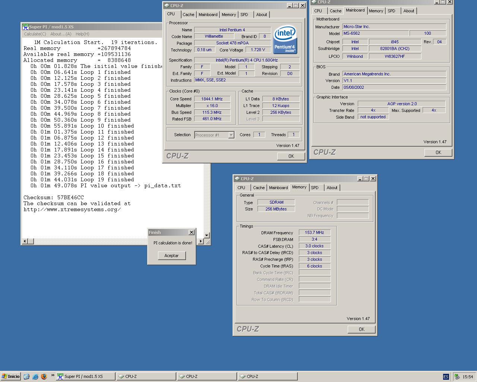Select the Mainboard tab in the Memory window
This screenshot has width=477, height=382.
[x=278, y=188]
